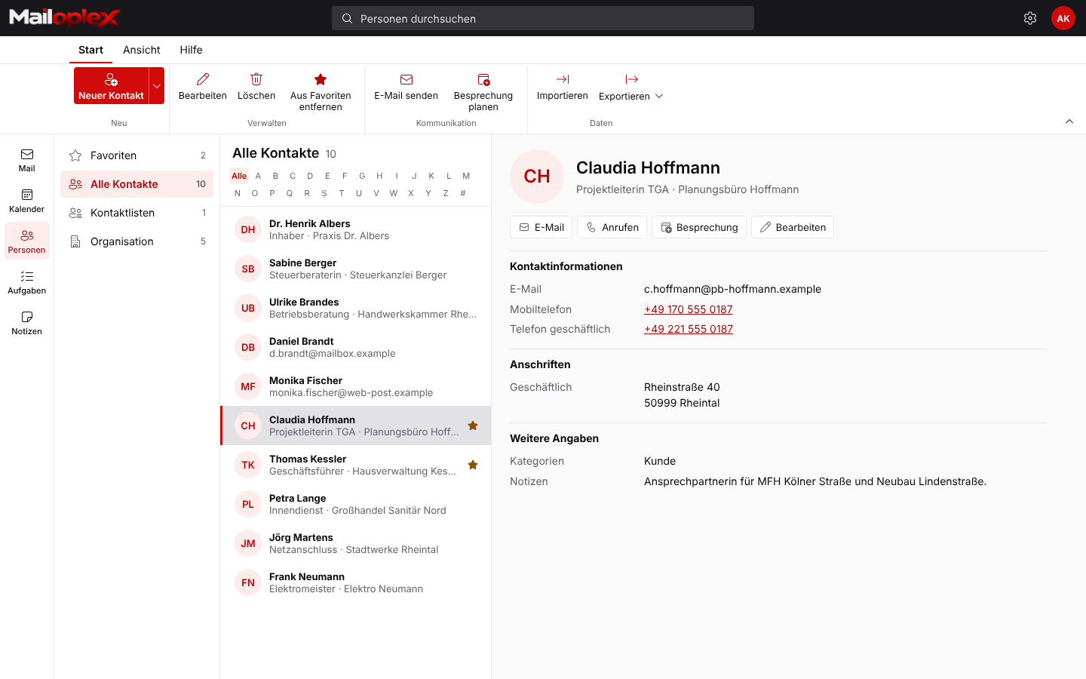Filter contacts by the # symbol

463,193
